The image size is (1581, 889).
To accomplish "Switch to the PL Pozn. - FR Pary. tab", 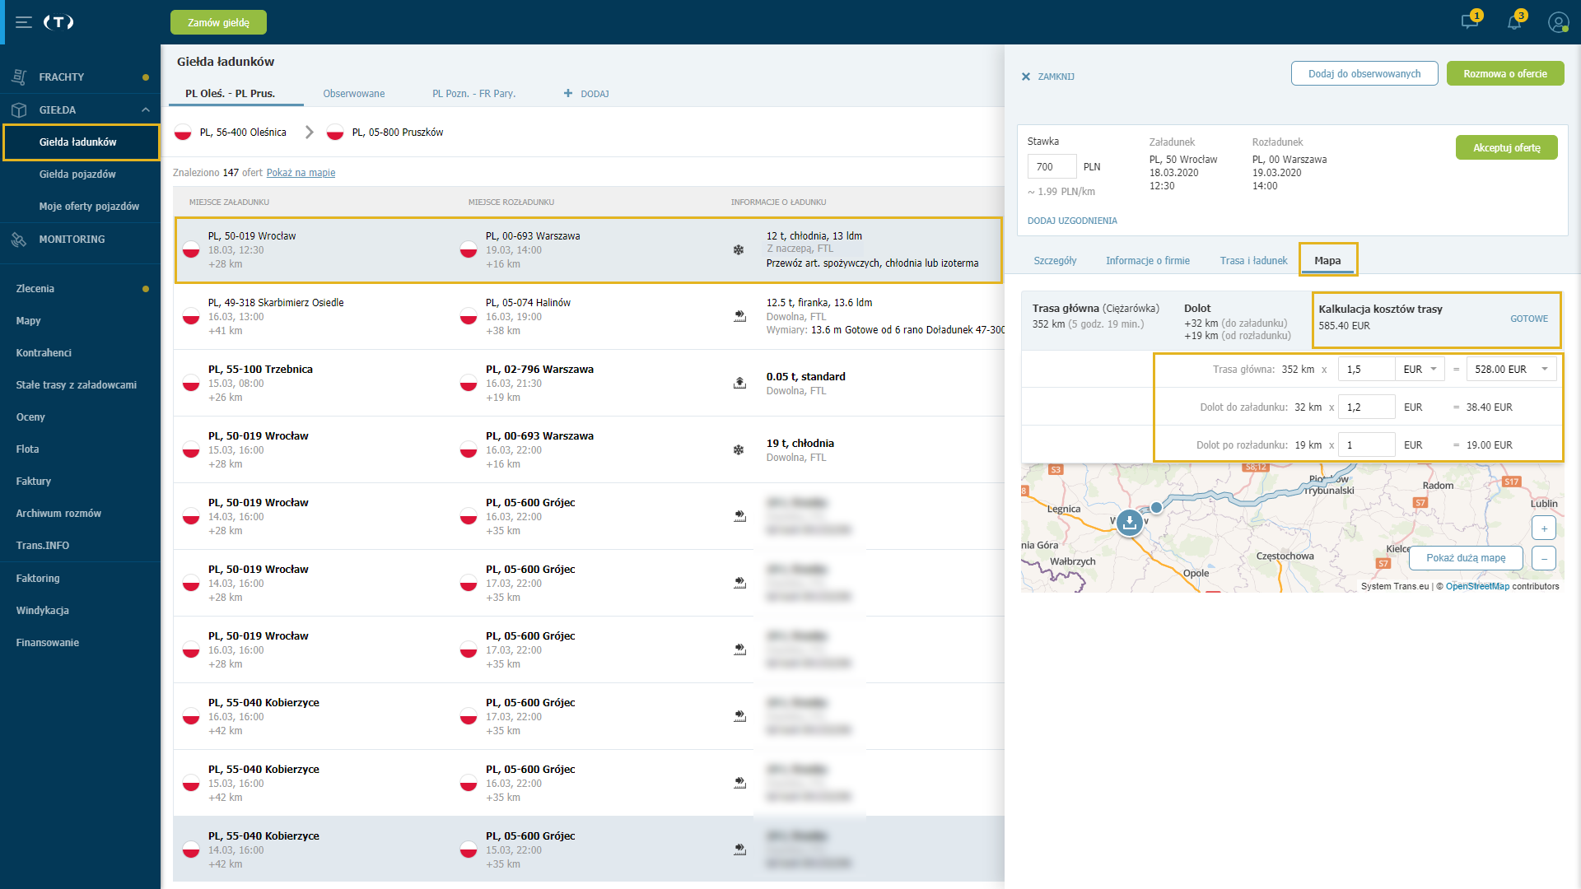I will pos(474,94).
